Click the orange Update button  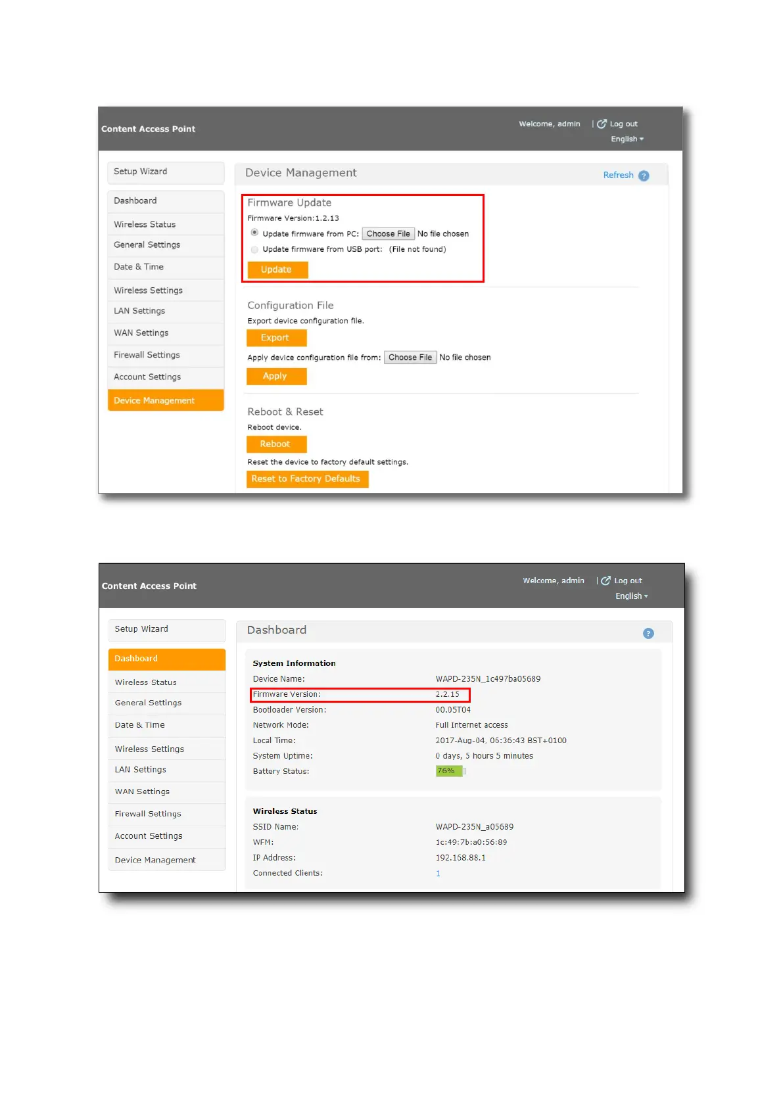277,270
